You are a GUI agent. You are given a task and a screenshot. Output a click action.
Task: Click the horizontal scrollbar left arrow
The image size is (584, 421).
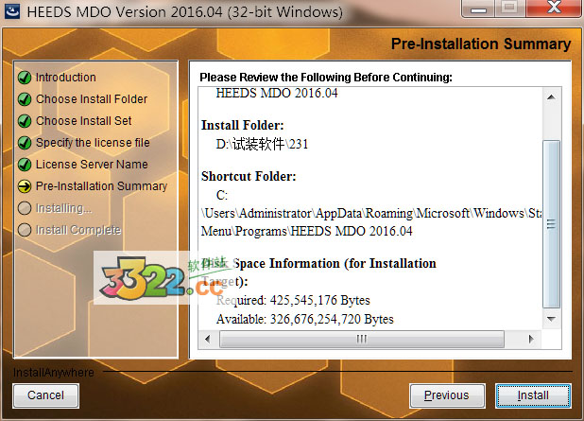pos(208,339)
